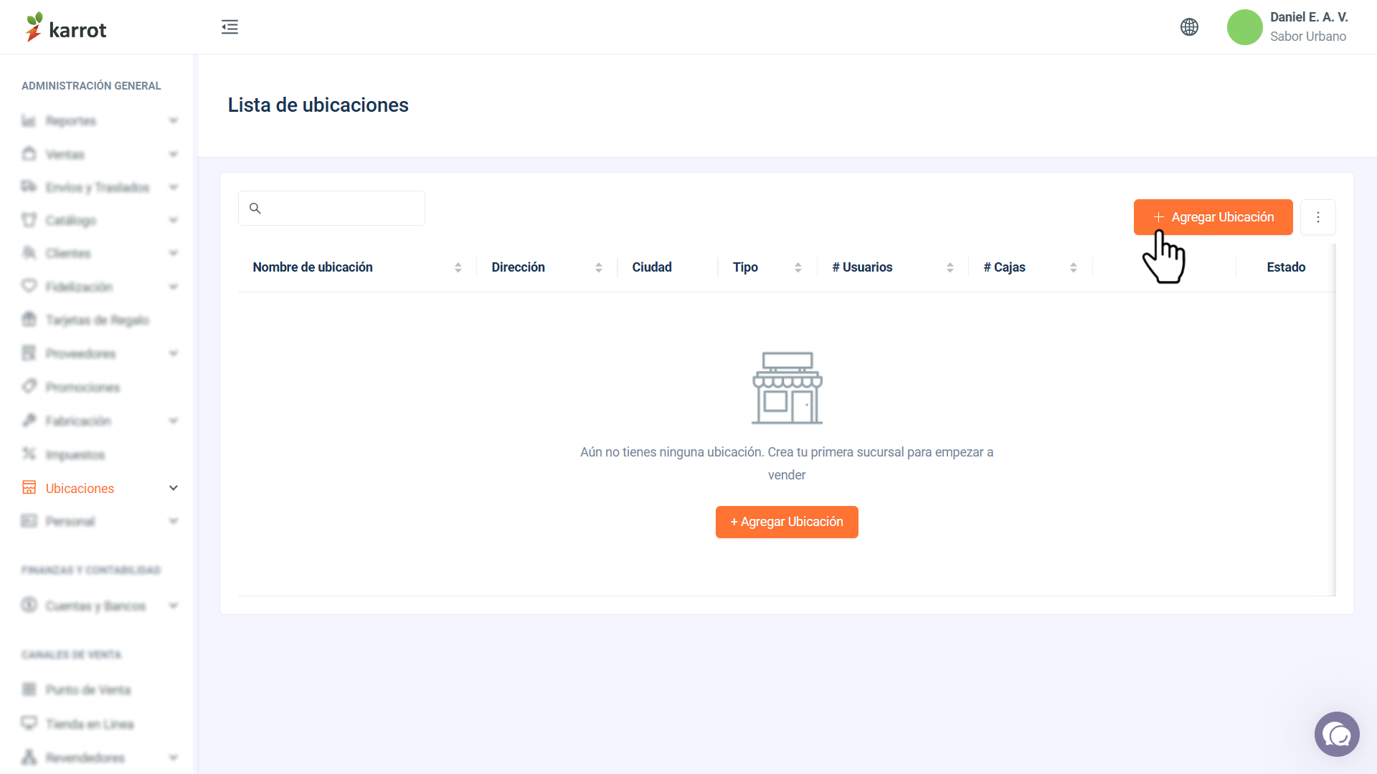
Task: Expand the Reportes sidebar chevron
Action: tap(173, 120)
